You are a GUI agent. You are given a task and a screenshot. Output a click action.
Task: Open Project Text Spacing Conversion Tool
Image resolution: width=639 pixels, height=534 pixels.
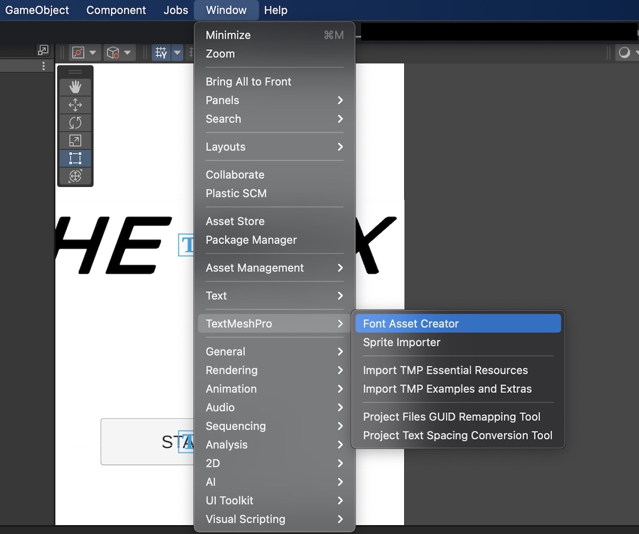tap(458, 436)
